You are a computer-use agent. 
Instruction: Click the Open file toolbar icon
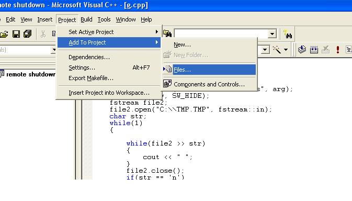[x=4, y=34]
